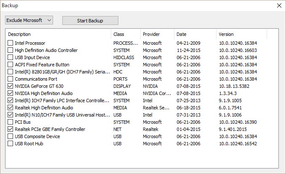This screenshot has width=286, height=174.
Task: Click version 9.1.9.1006
Action: point(230,115)
